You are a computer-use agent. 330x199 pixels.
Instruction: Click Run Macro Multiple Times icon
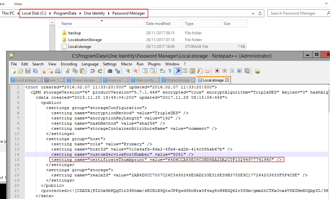(240, 71)
